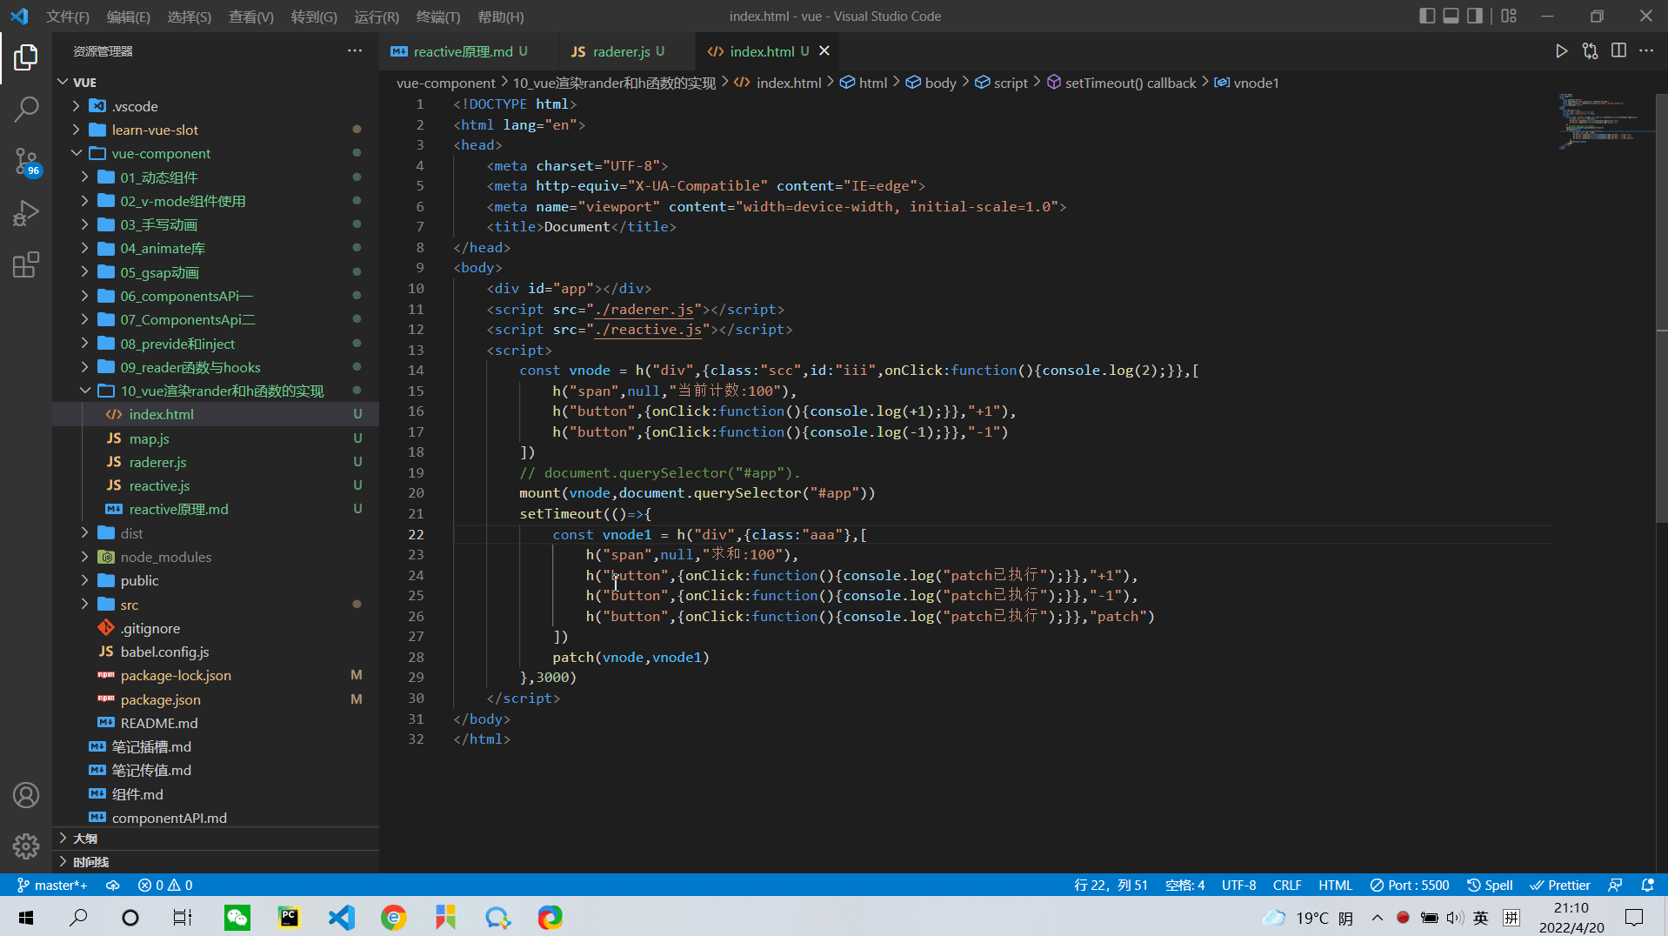This screenshot has width=1668, height=936.
Task: Click the Run code play icon
Action: click(x=1562, y=51)
